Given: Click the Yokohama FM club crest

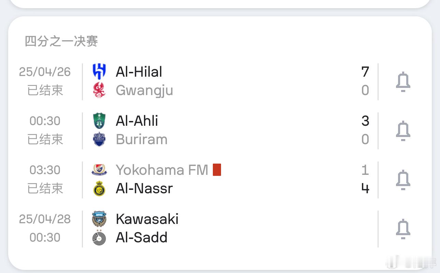Looking at the screenshot, I should click(99, 170).
